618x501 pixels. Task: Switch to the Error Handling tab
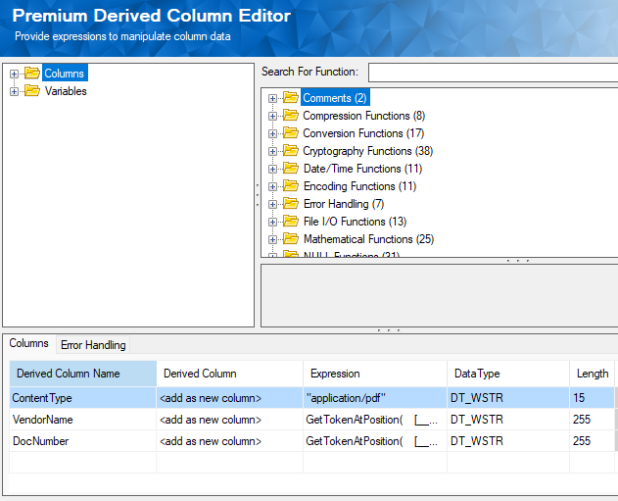93,345
